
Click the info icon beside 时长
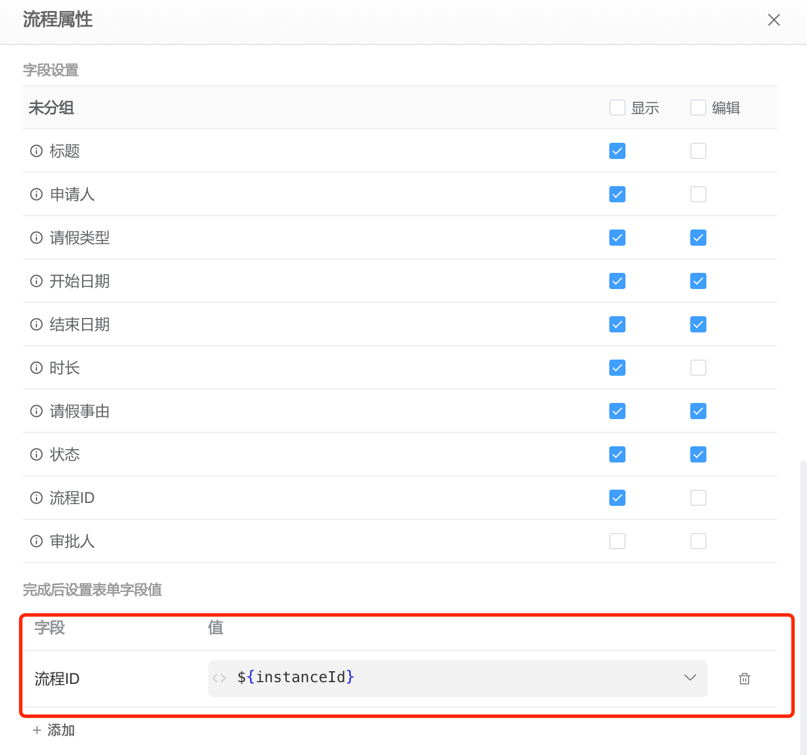[36, 368]
